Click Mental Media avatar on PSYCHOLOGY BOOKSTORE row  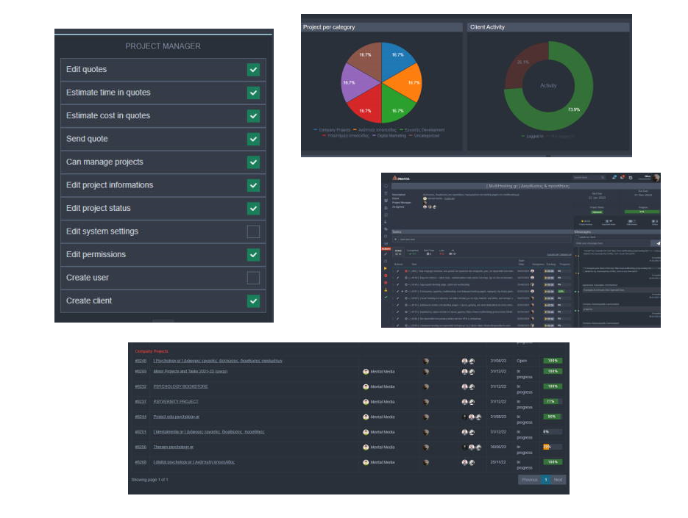(366, 386)
